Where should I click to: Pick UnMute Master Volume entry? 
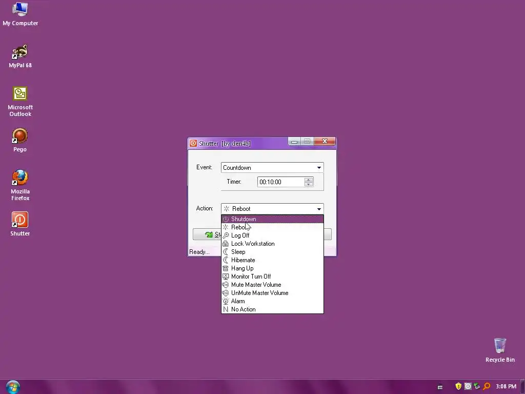pos(272,293)
